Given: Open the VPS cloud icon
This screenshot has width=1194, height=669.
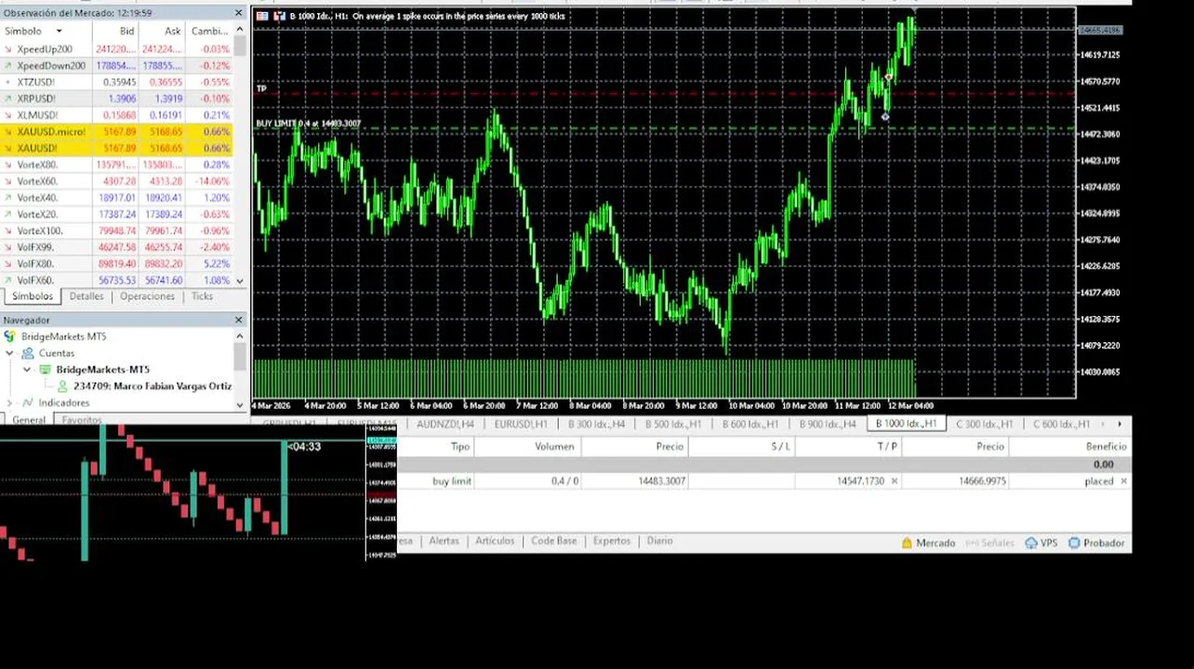Looking at the screenshot, I should coord(1031,543).
